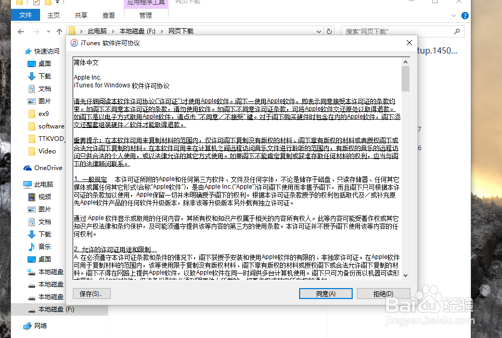Click 此电脑 in the address bar
This screenshot has width=502, height=338.
tap(97, 31)
